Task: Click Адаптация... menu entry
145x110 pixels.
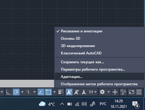Action: (99, 77)
